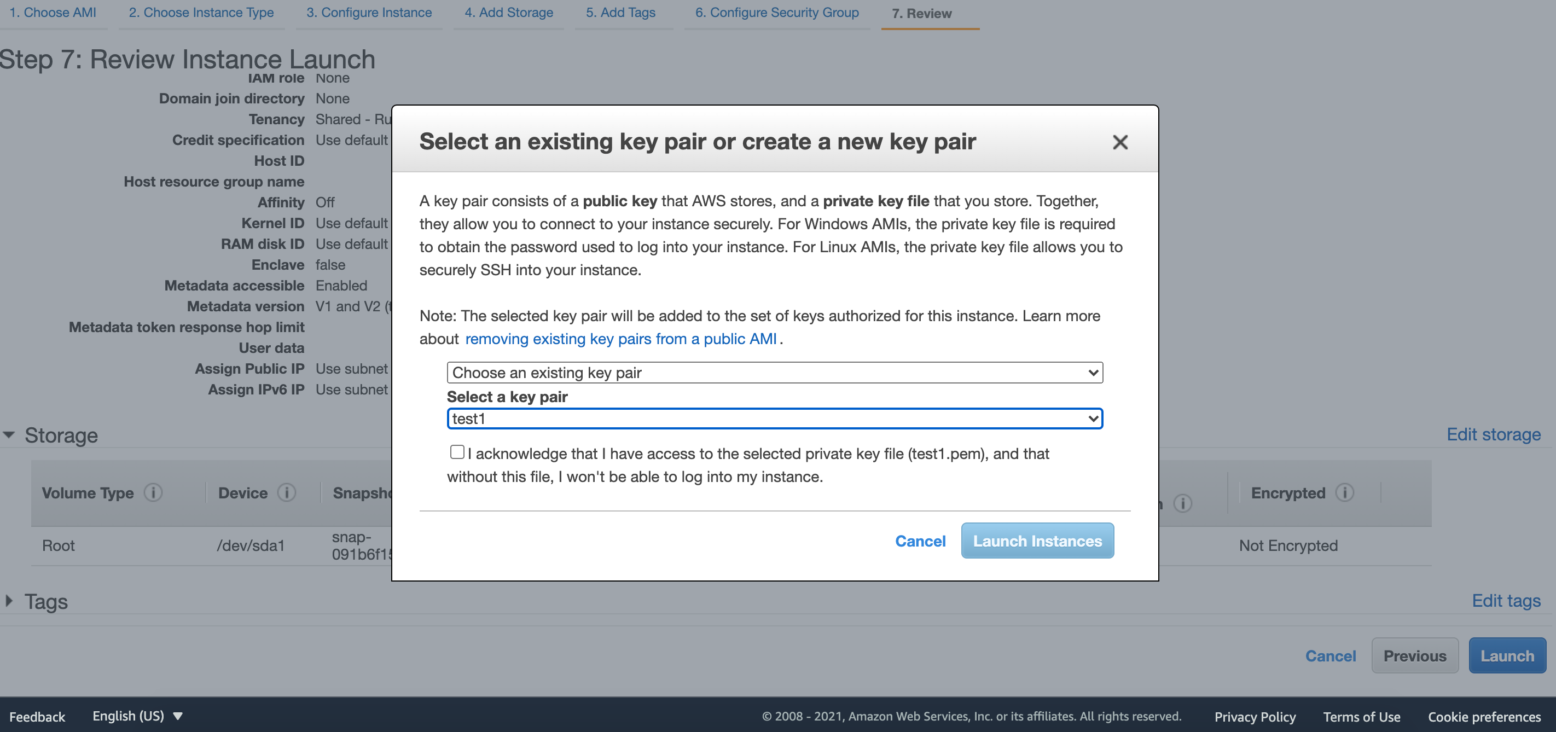Image resolution: width=1556 pixels, height=732 pixels.
Task: Click the Encrypted column info icon
Action: click(x=1345, y=493)
